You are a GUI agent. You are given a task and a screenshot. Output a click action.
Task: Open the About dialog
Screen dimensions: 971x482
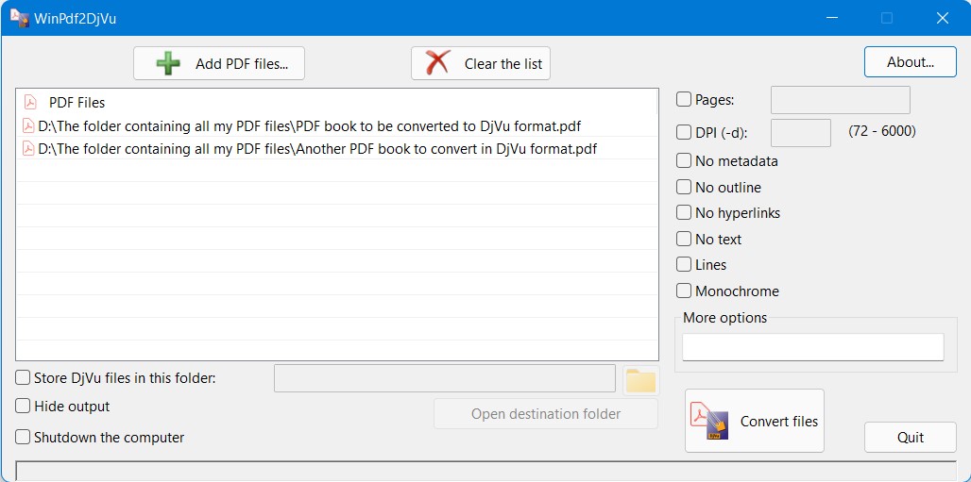click(x=910, y=62)
